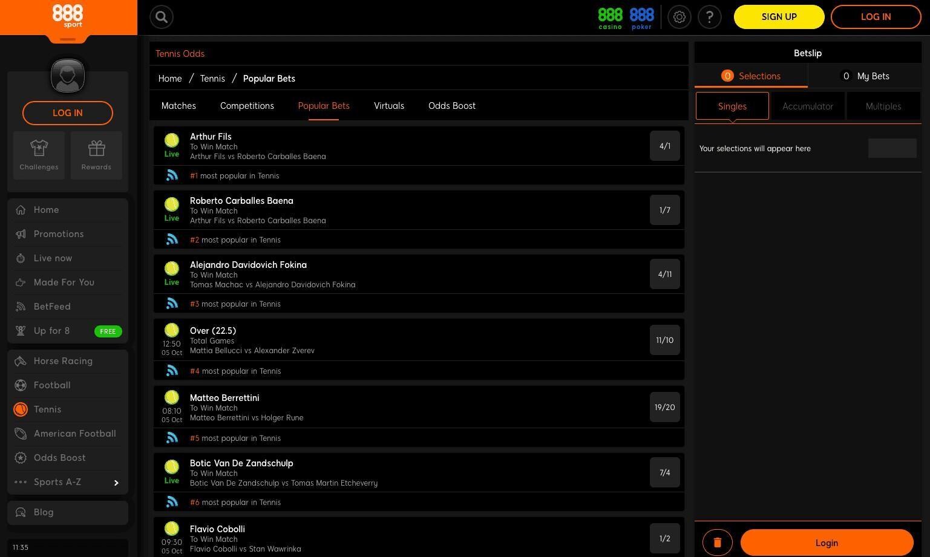Click the Made For You thumbs-up icon

(21, 282)
